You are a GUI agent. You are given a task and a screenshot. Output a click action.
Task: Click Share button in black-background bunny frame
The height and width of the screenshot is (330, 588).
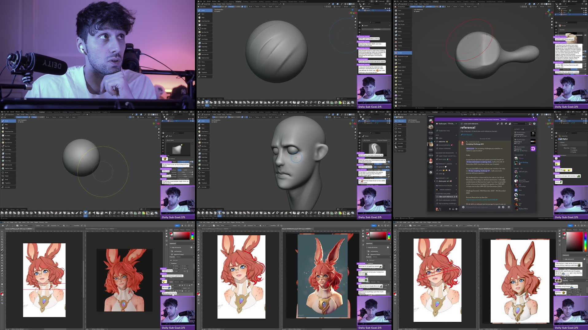pyautogui.click(x=177, y=226)
